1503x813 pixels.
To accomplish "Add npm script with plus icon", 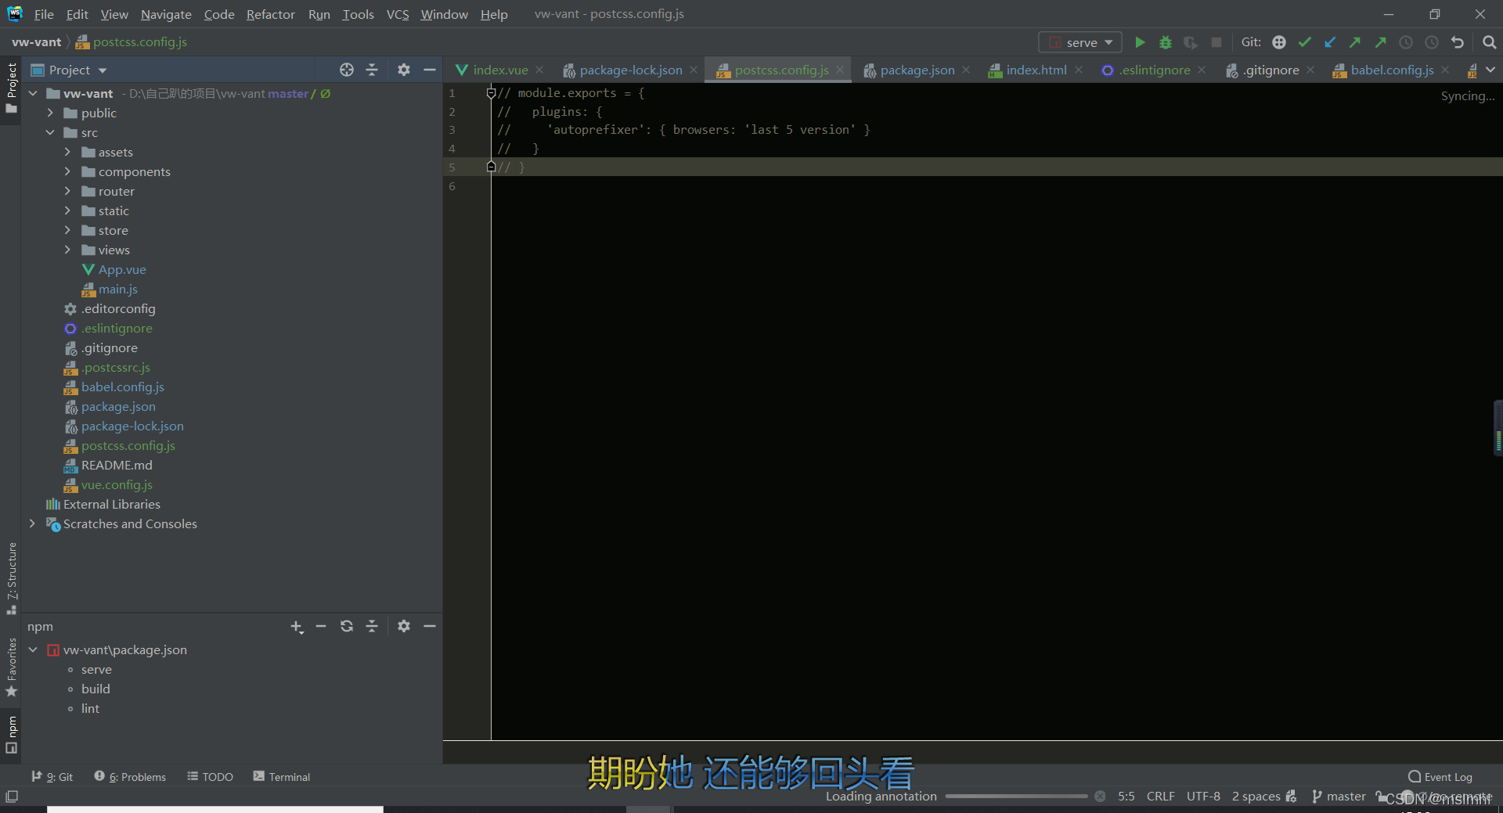I will pyautogui.click(x=297, y=626).
